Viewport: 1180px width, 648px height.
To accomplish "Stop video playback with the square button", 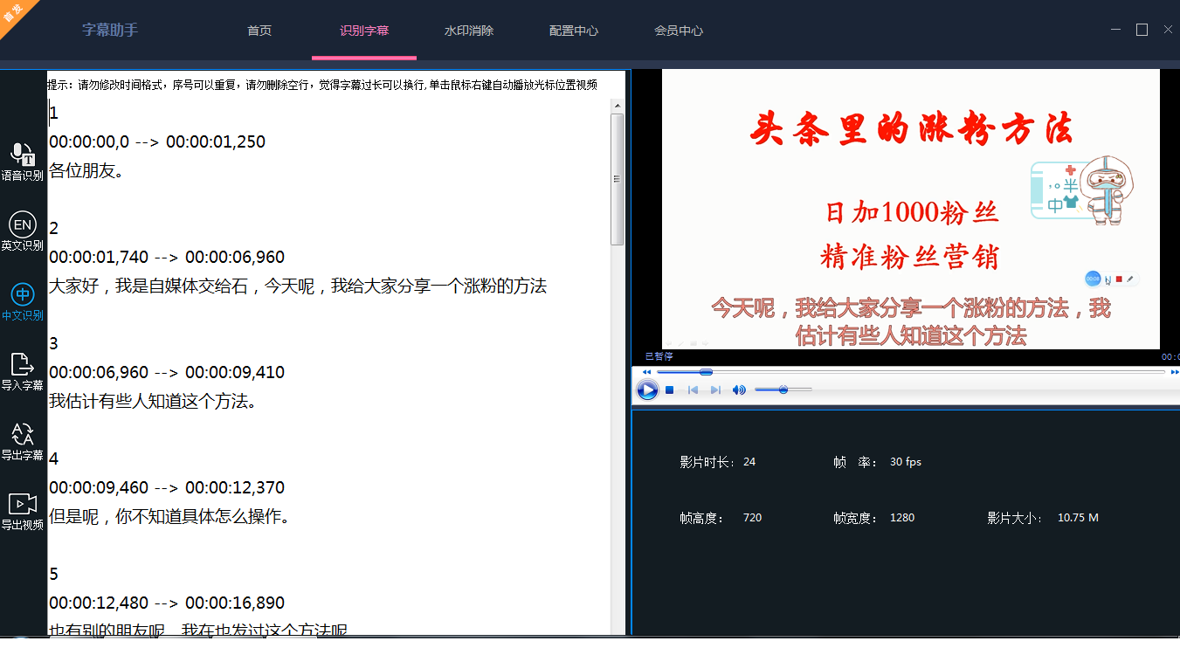I will coord(670,389).
